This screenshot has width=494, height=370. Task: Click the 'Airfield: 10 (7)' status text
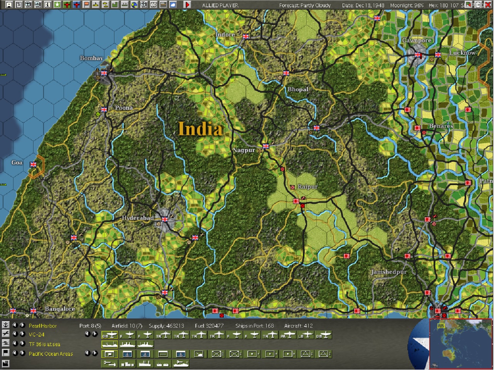(127, 326)
